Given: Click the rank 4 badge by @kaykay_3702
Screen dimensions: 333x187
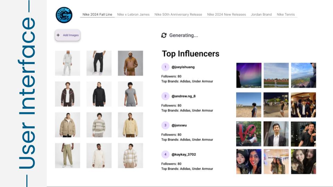Looking at the screenshot, I should click(x=165, y=154).
